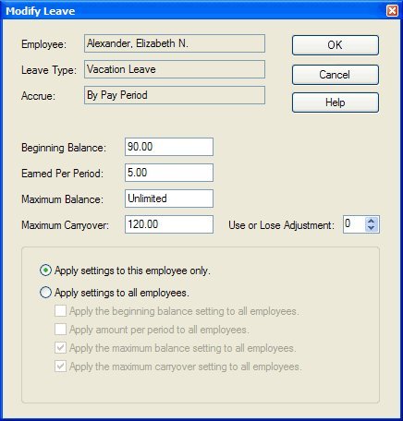The height and width of the screenshot is (421, 403).
Task: Focus the Earned Per Period field
Action: 169,173
